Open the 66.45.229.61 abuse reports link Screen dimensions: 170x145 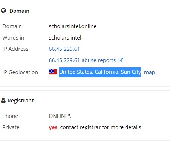click(82, 60)
